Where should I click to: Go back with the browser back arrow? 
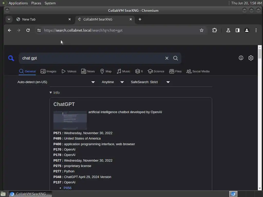[x=10, y=30]
